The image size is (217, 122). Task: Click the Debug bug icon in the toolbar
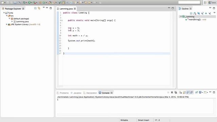(24, 2)
